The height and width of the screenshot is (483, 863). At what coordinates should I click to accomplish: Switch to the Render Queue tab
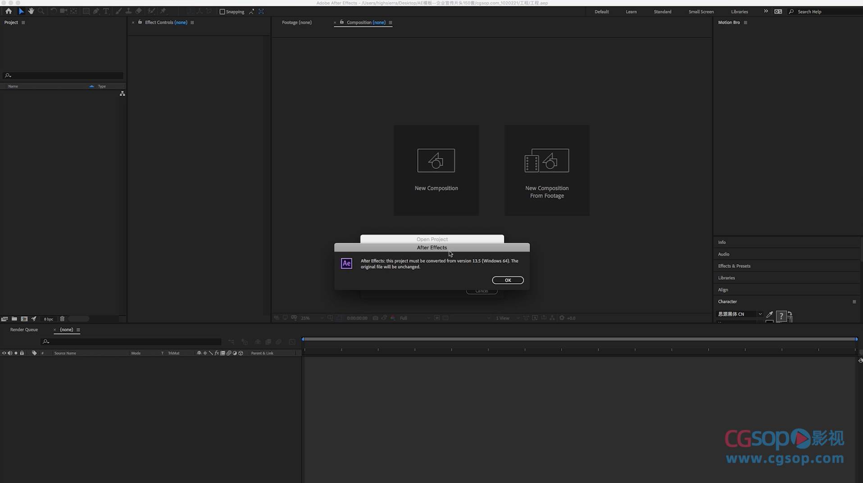pyautogui.click(x=24, y=330)
